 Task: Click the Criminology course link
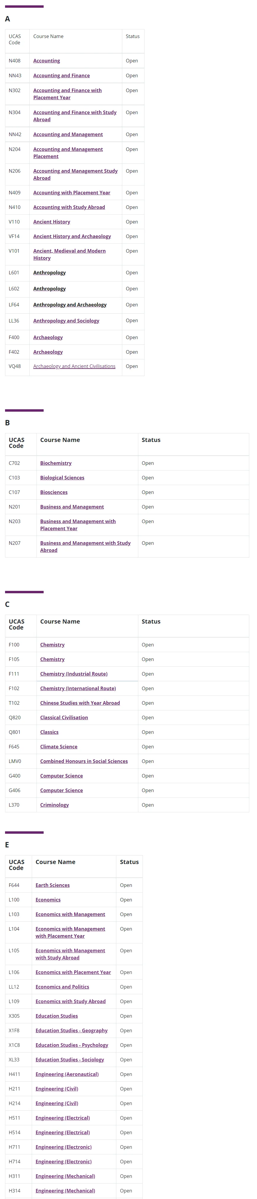pyautogui.click(x=54, y=805)
